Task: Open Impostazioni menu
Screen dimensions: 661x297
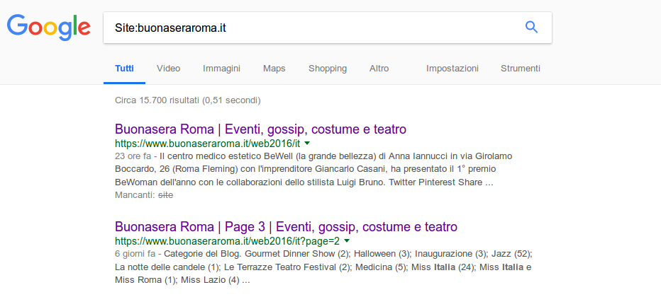Action: tap(452, 69)
